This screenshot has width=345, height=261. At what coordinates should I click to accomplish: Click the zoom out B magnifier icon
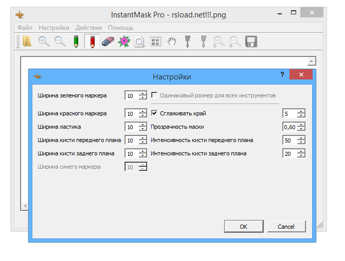(x=235, y=42)
